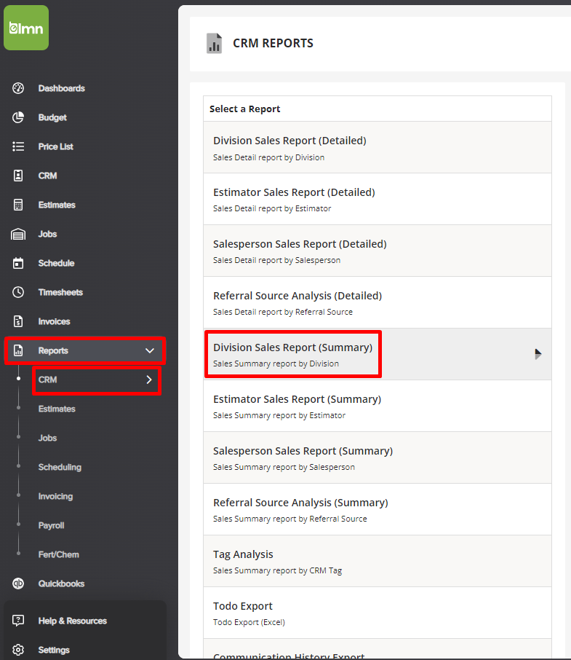Open Salesperson Sales Report (Summary)
Screen dimensions: 571x660
click(378, 458)
